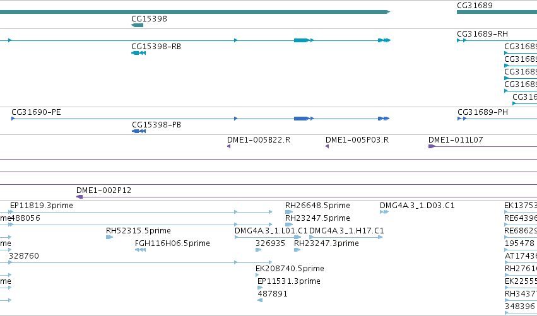Image resolution: width=537 pixels, height=316 pixels.
Task: Click the CG31690-PE protein label
Action: [37, 112]
